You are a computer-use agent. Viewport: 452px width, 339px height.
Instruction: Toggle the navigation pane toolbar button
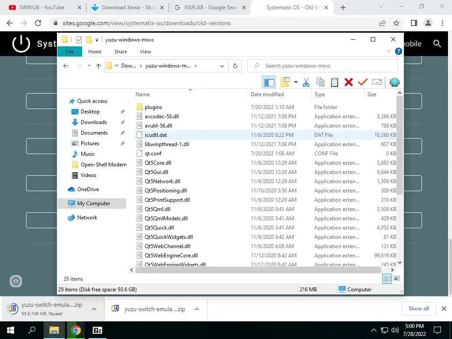269,82
